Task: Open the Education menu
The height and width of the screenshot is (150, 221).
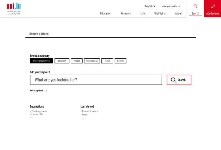Action: coord(106,13)
